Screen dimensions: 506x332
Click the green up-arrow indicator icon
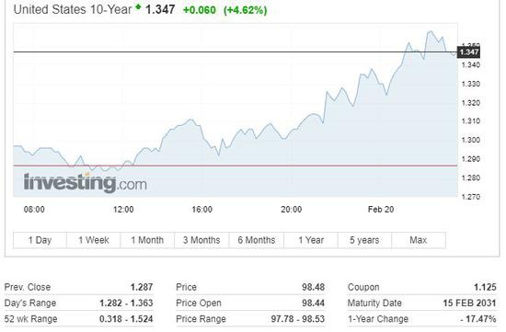point(138,6)
